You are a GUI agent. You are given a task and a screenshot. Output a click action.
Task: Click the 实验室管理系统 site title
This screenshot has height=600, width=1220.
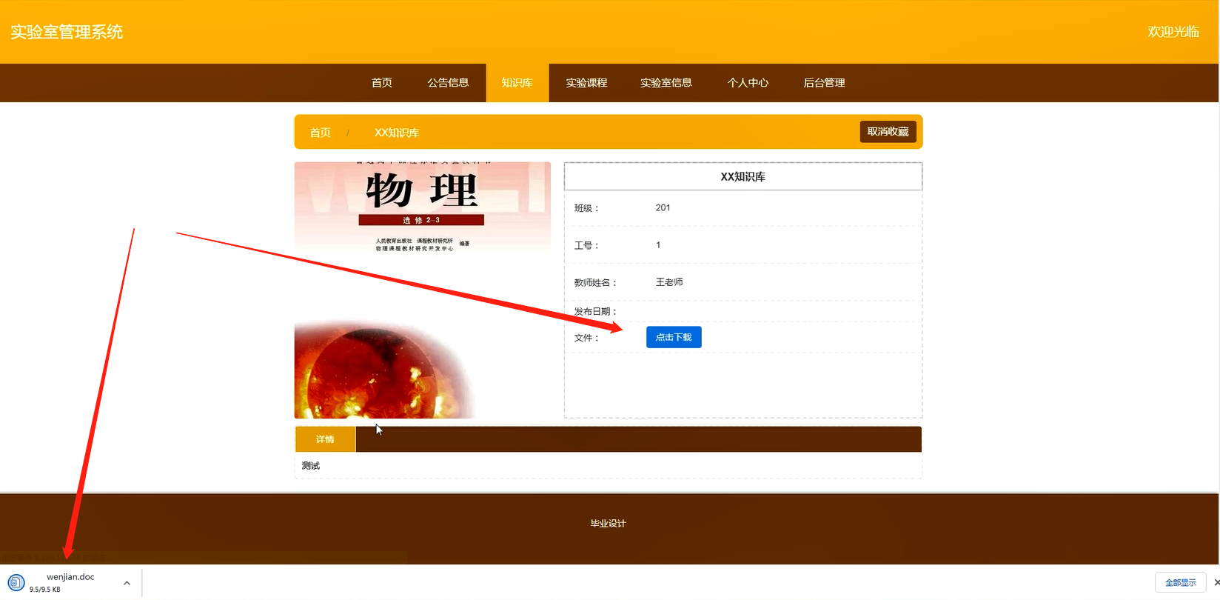pyautogui.click(x=67, y=32)
